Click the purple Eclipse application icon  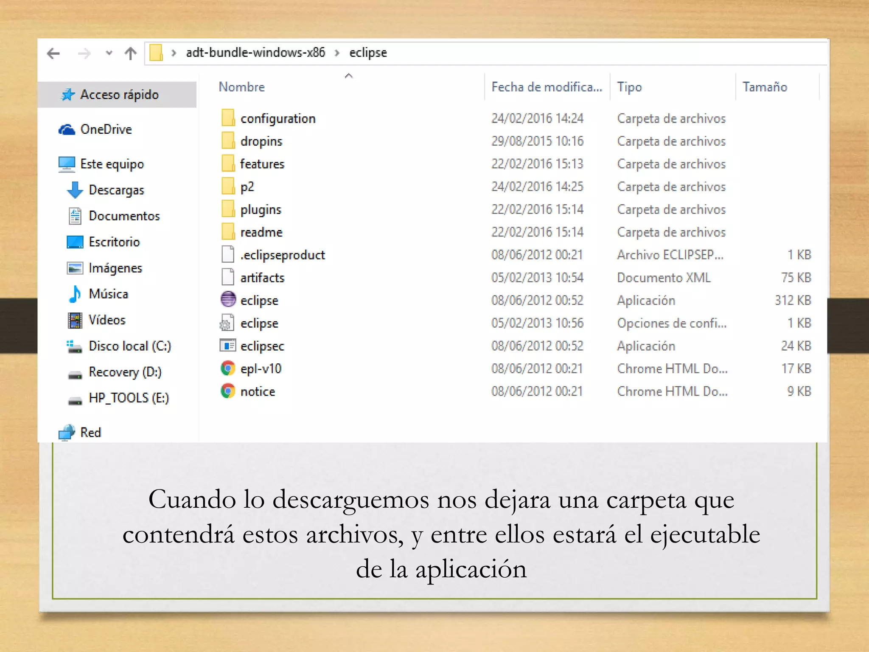click(228, 300)
